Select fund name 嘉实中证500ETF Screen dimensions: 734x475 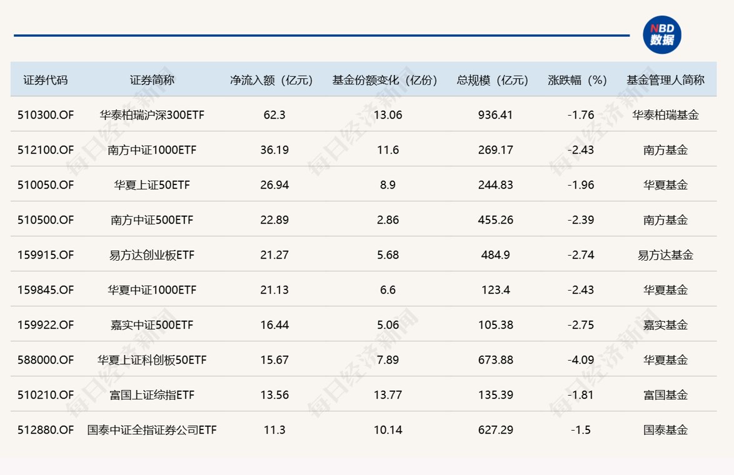pyautogui.click(x=152, y=325)
